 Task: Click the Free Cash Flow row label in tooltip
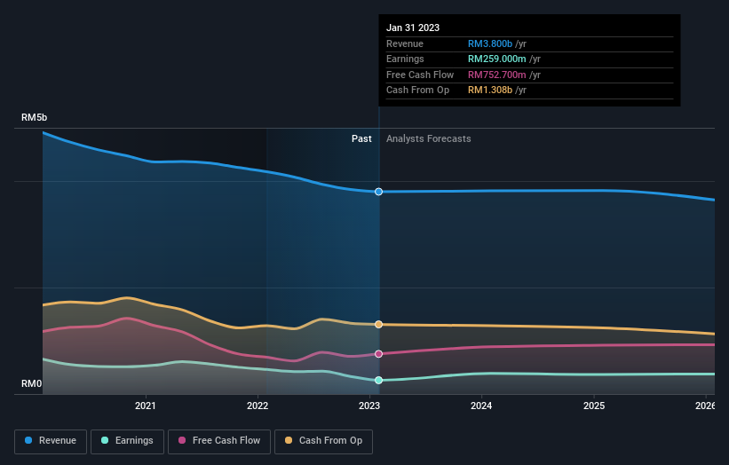420,75
